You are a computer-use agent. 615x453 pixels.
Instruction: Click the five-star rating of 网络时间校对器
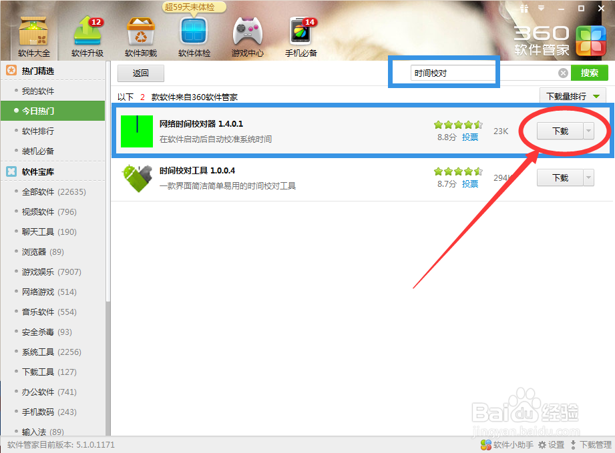[x=458, y=125]
